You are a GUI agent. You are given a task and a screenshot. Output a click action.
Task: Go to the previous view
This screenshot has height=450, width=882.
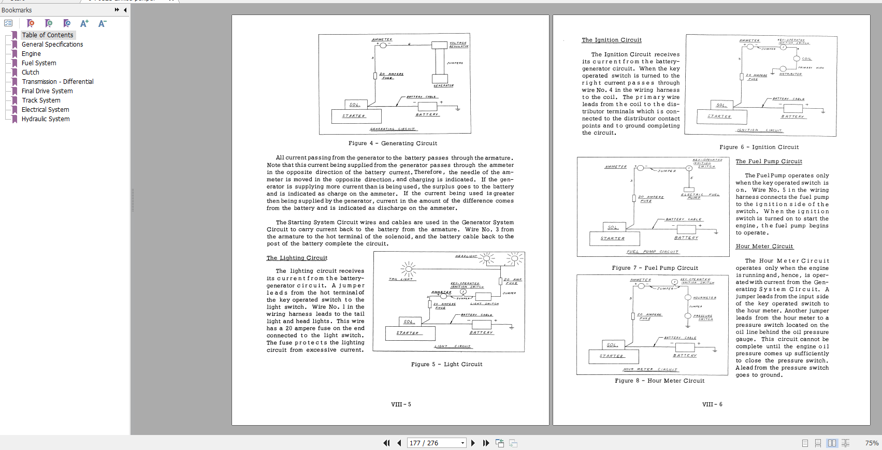[500, 443]
